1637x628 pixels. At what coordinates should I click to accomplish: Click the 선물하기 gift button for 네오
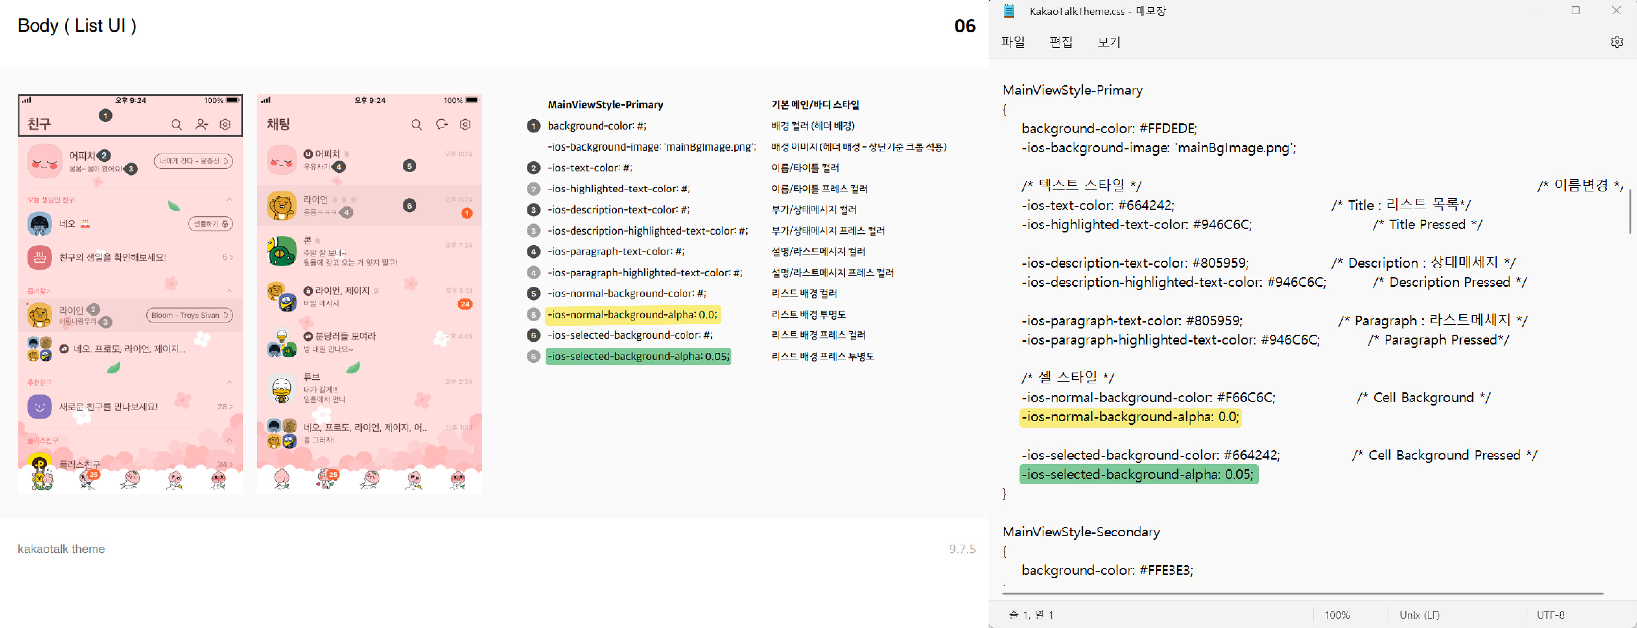coord(210,223)
